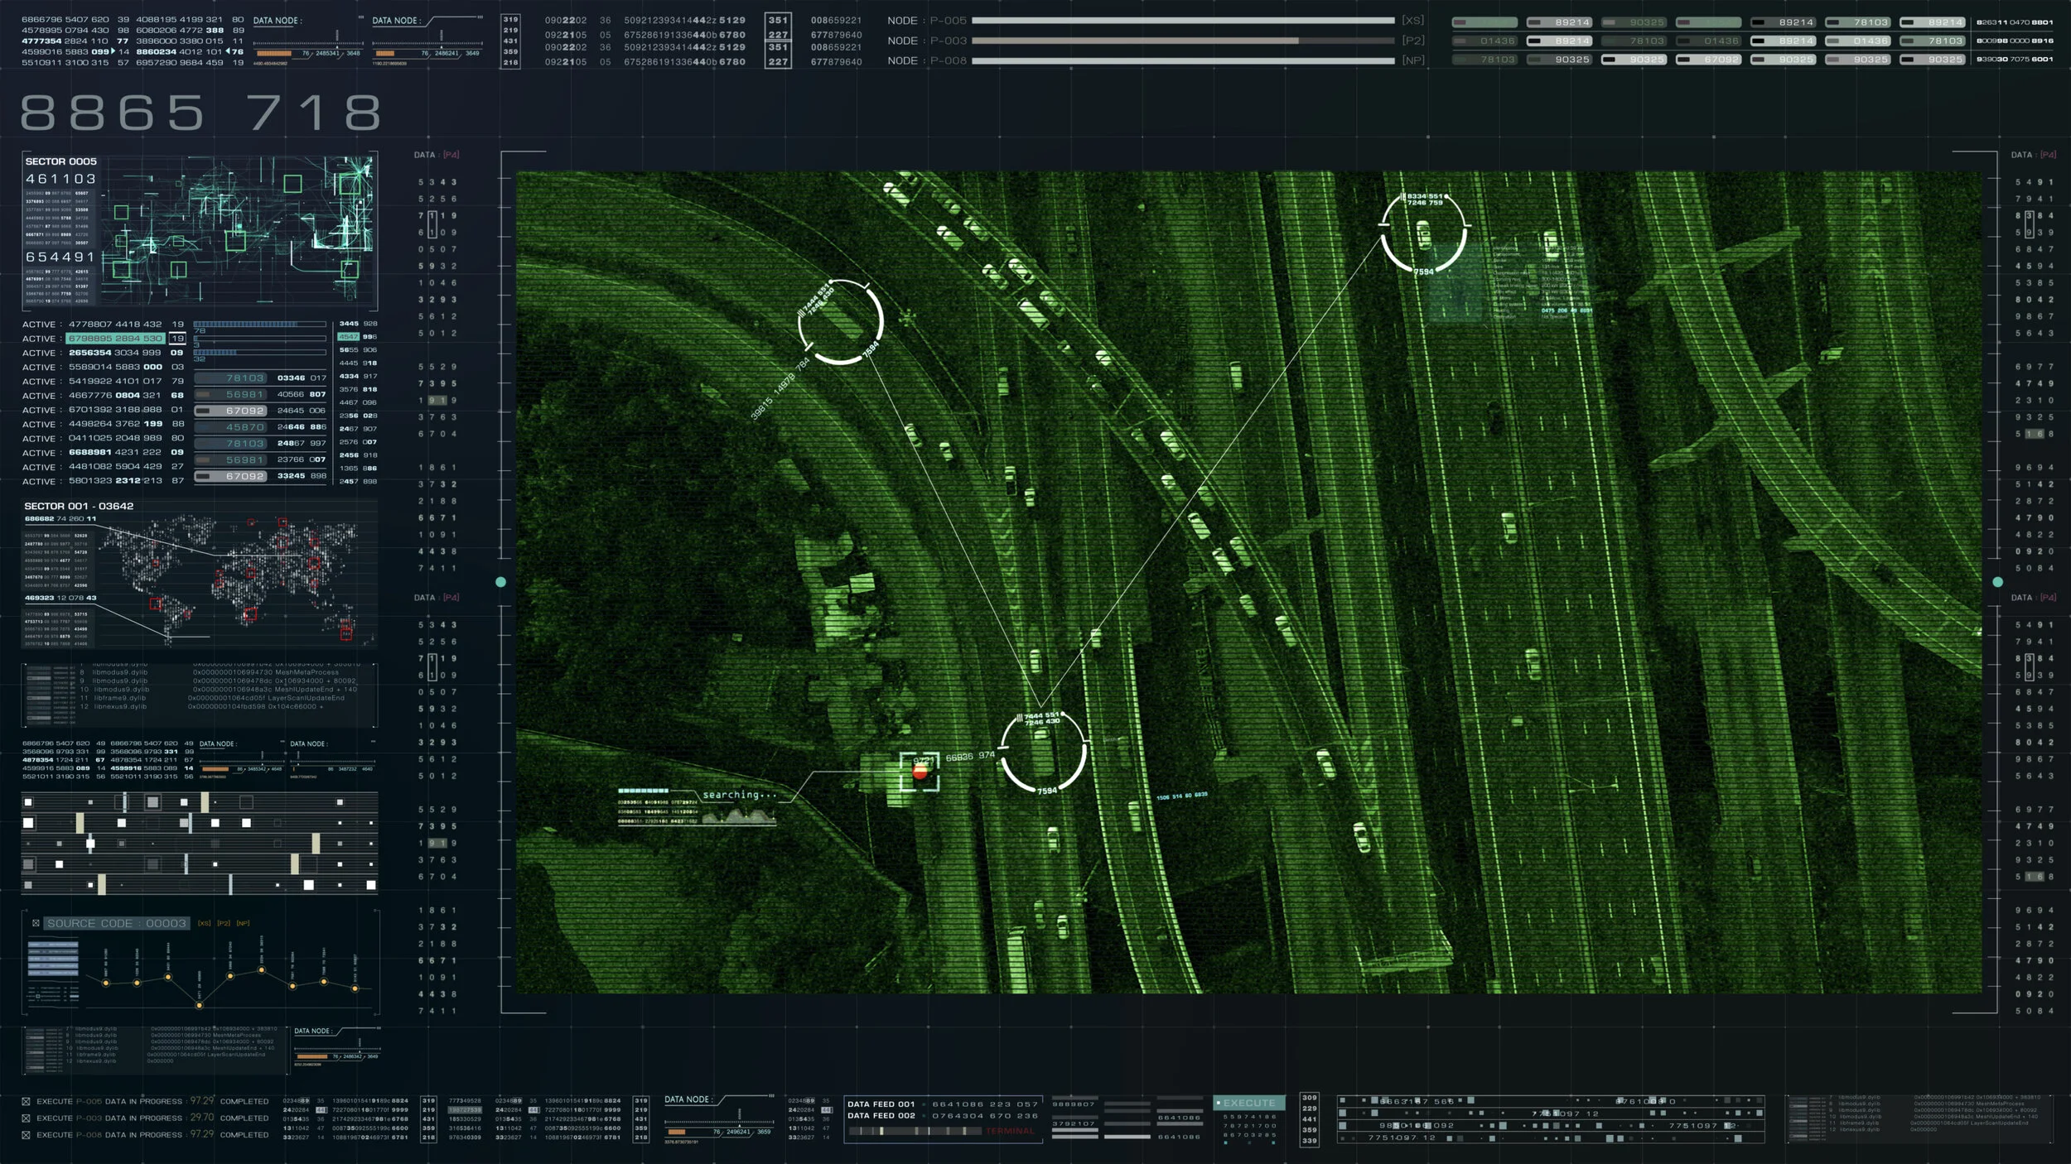2071x1164 pixels.
Task: Click the teal round handle right of the video feed
Action: point(1997,582)
